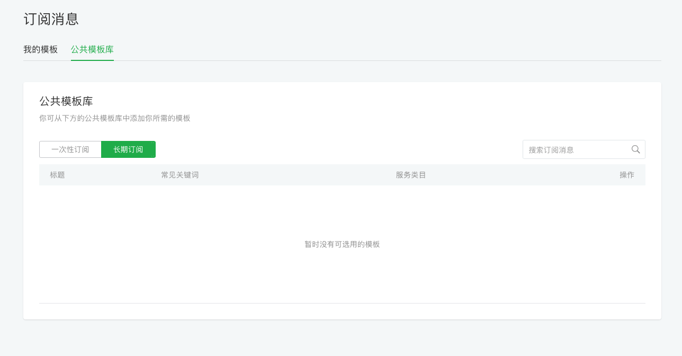This screenshot has height=356, width=682.
Task: Click the 标题 column header
Action: pyautogui.click(x=57, y=175)
